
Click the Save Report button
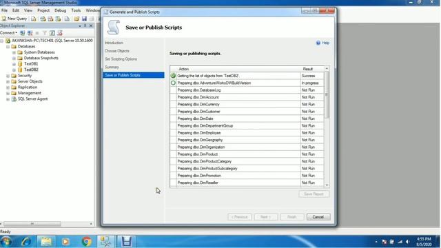(x=314, y=194)
